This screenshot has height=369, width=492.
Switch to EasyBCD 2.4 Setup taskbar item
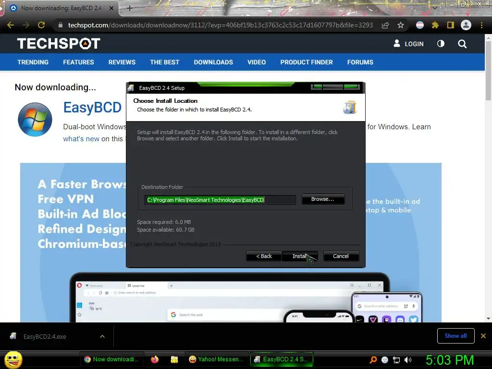(282, 359)
